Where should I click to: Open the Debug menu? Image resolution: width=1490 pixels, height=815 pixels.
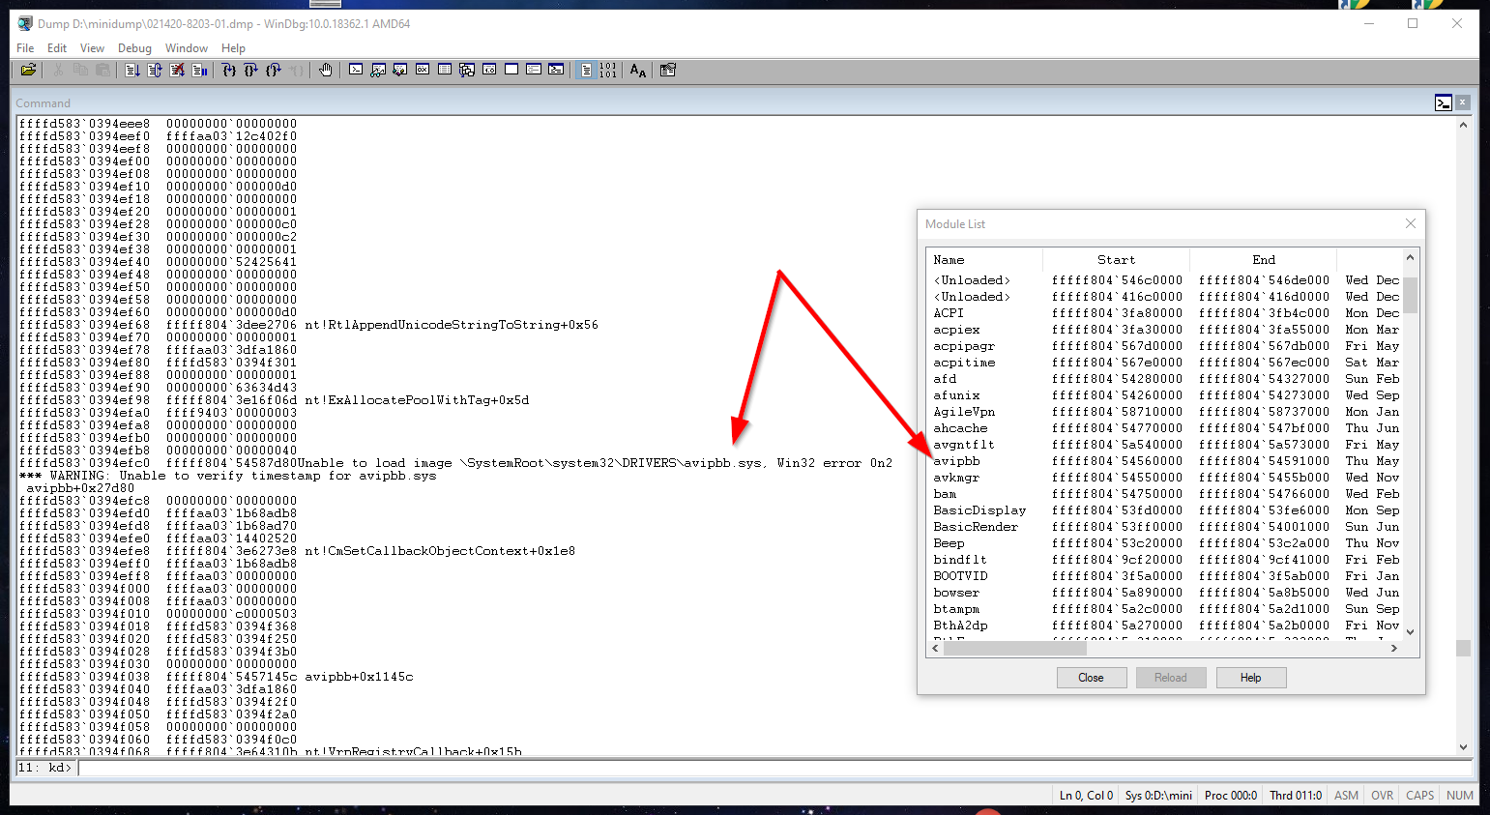pyautogui.click(x=134, y=48)
